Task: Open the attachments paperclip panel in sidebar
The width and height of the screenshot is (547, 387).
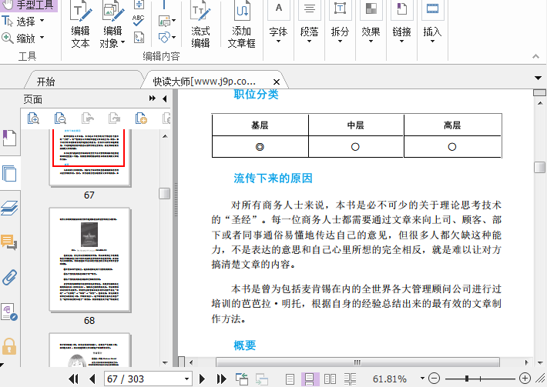Action: (9, 277)
